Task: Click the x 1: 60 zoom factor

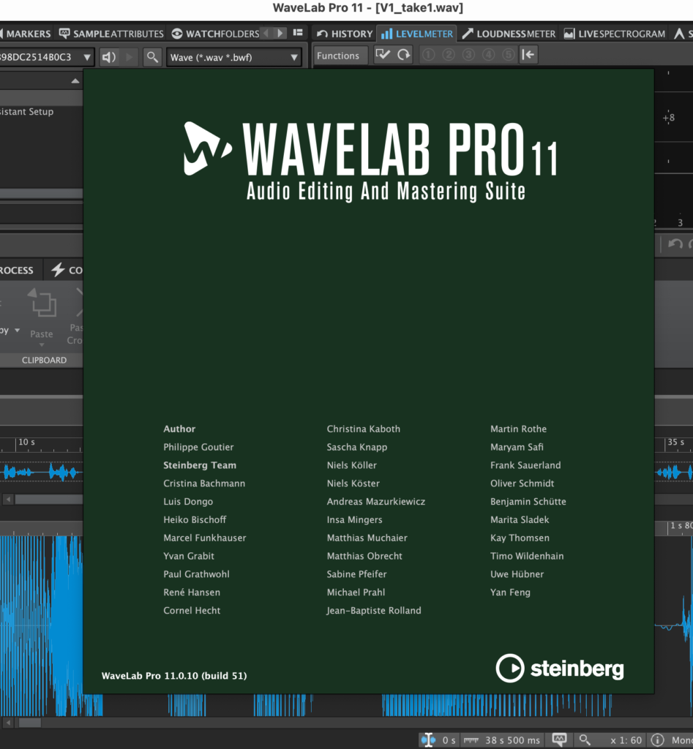Action: pyautogui.click(x=626, y=740)
